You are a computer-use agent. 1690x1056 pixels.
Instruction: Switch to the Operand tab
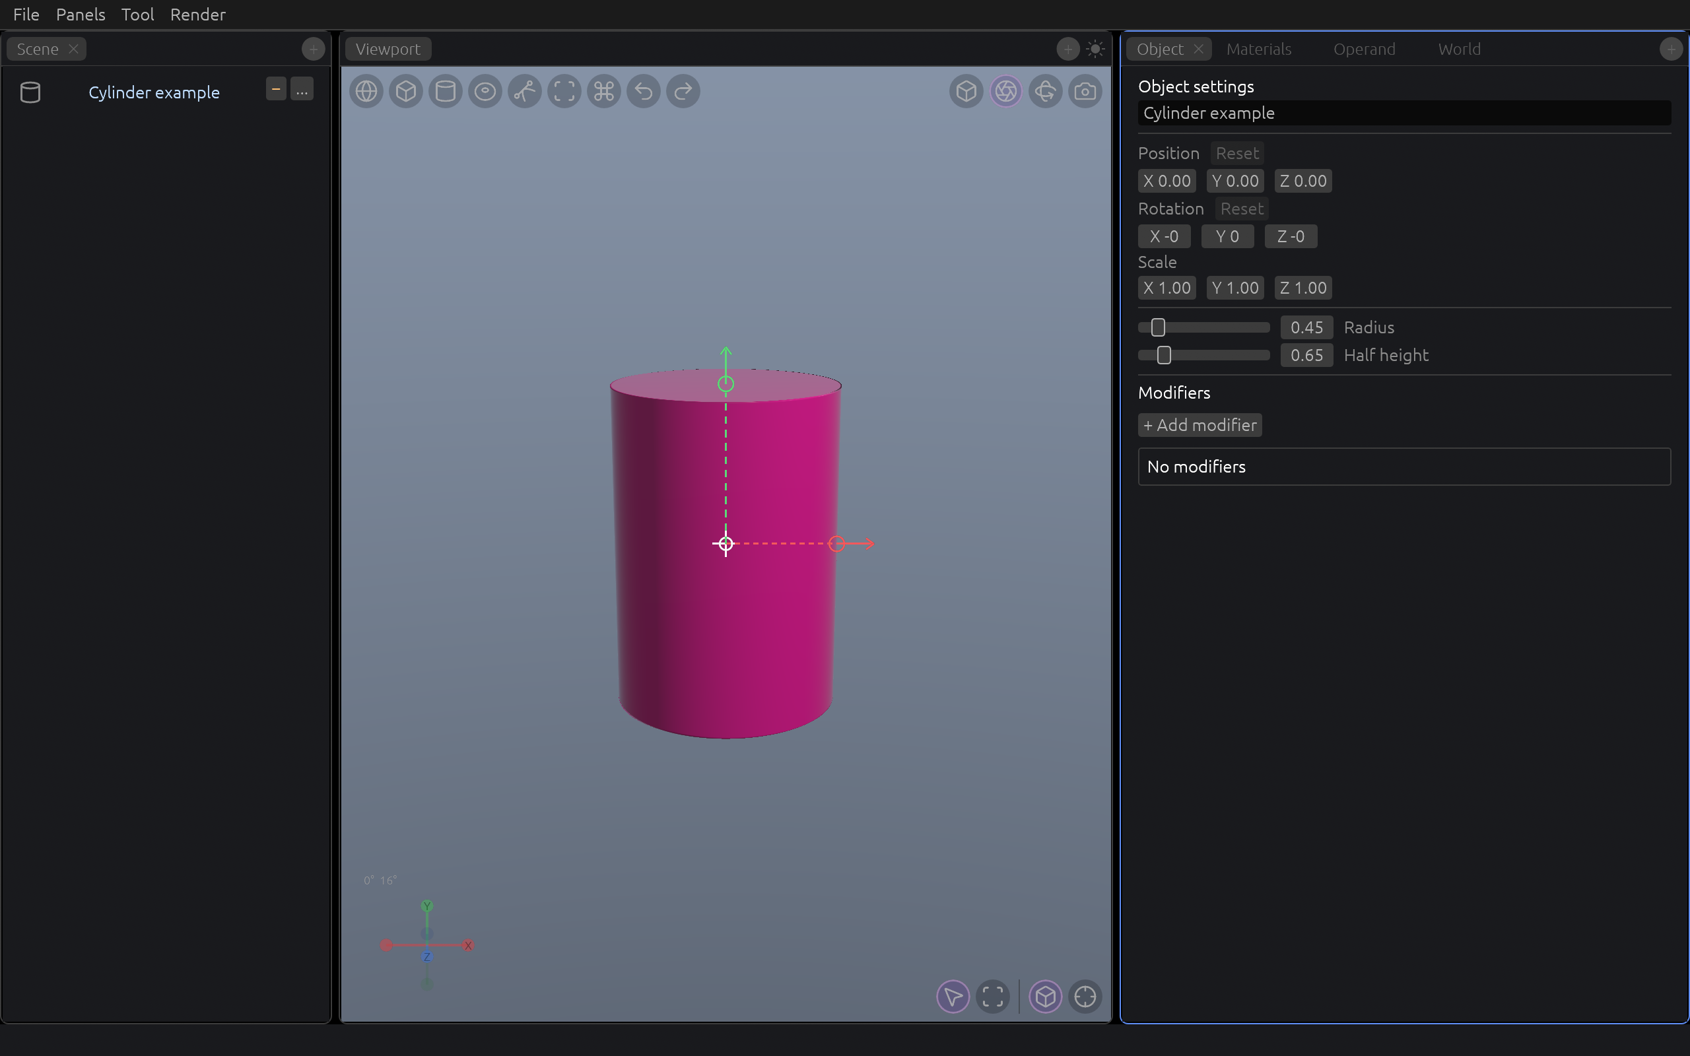tap(1364, 49)
